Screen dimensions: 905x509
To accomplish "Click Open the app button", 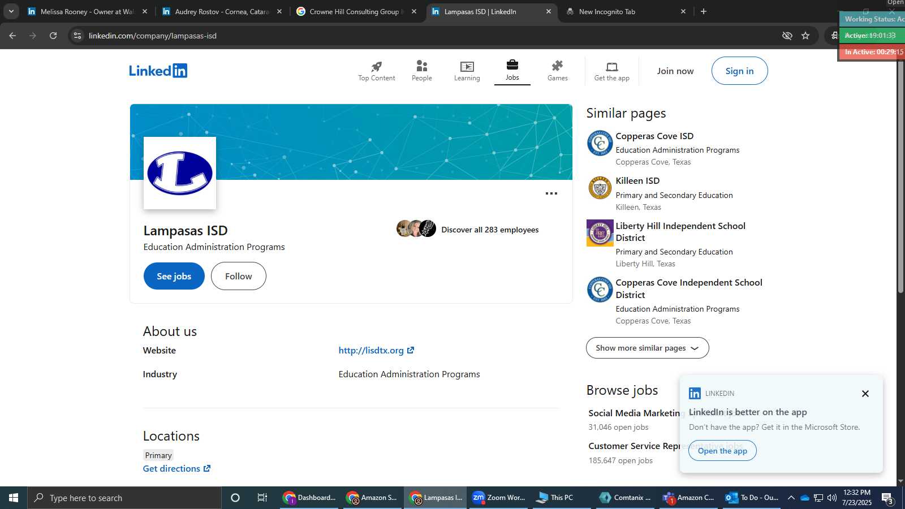I will point(722,451).
